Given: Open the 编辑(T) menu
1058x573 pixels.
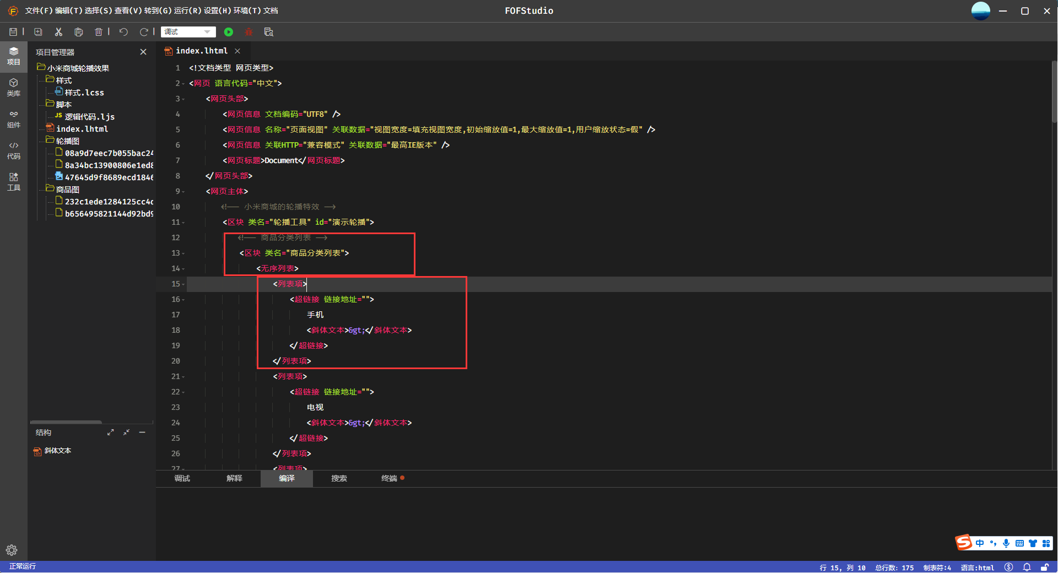Looking at the screenshot, I should [69, 11].
